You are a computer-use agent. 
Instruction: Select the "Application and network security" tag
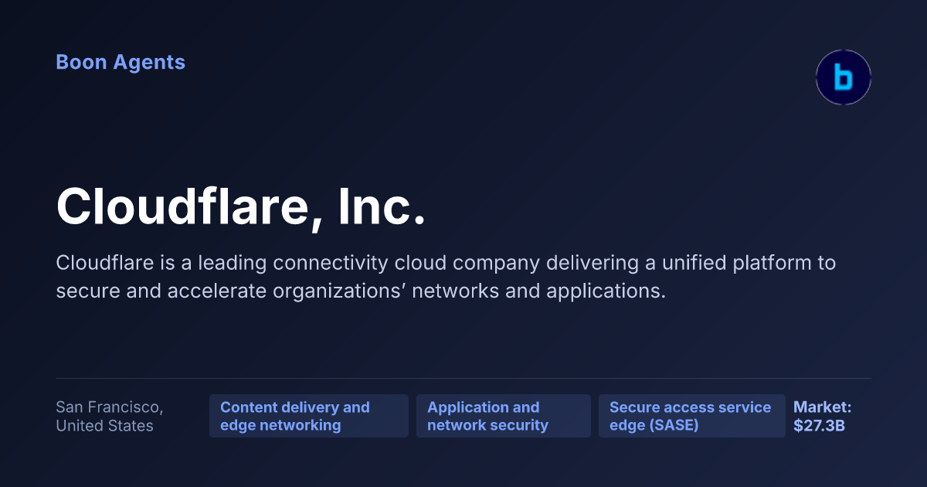click(x=504, y=416)
